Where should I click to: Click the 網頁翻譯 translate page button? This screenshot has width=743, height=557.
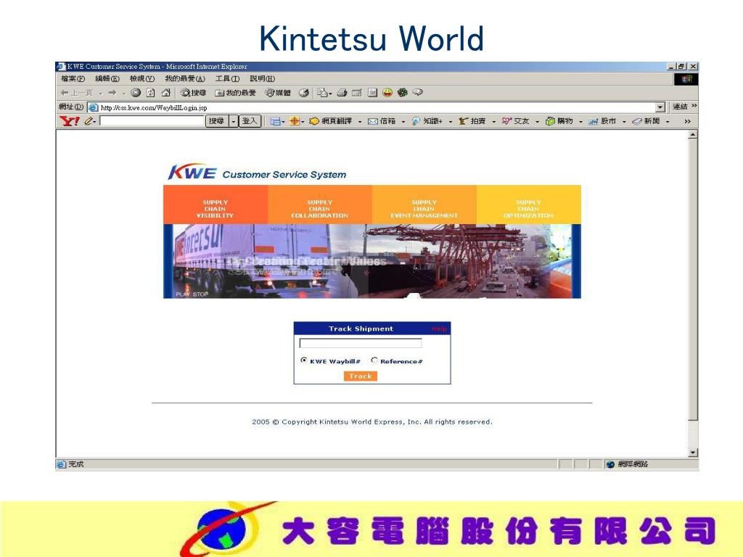coord(331,121)
